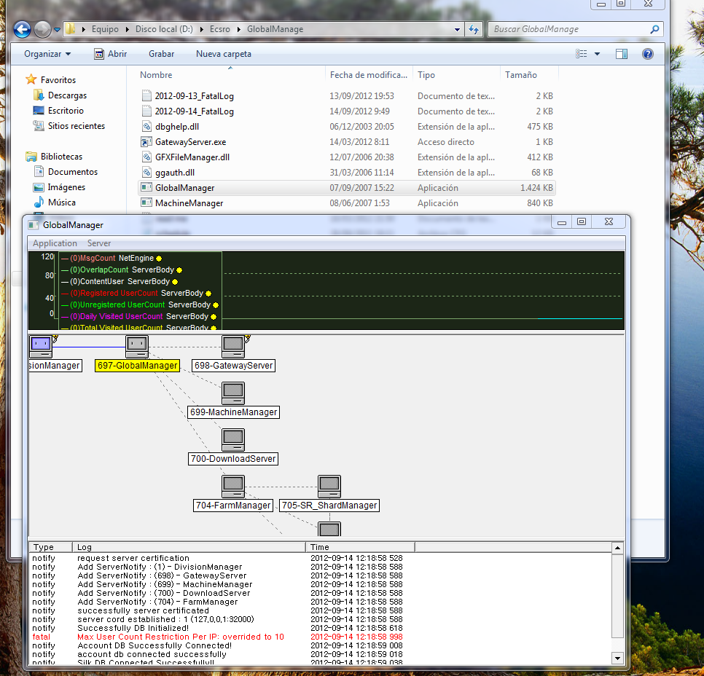Select the dbghelp.dll file icon

(x=146, y=126)
